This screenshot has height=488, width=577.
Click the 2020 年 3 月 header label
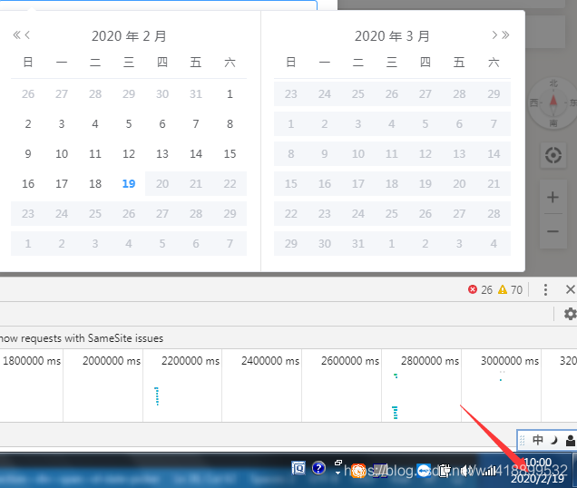(x=392, y=36)
